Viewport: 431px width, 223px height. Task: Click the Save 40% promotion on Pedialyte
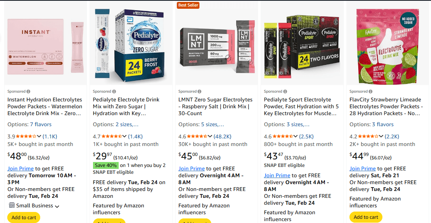[x=106, y=165]
